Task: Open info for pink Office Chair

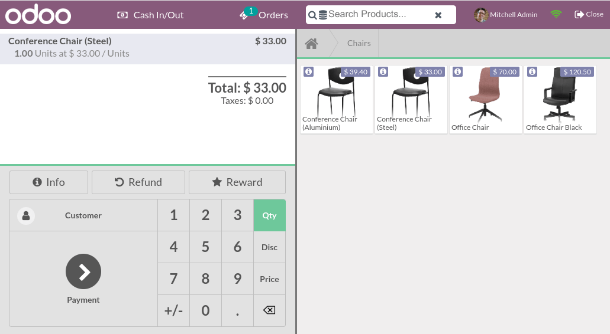Action: coord(457,72)
